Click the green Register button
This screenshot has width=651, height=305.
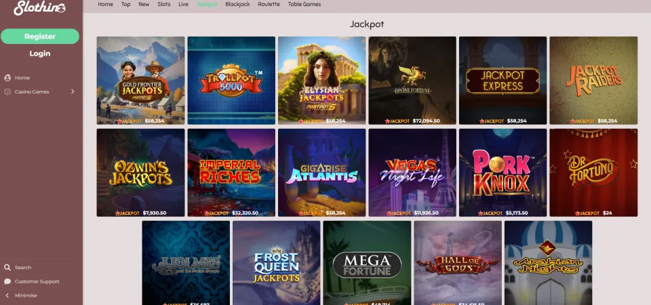point(40,37)
